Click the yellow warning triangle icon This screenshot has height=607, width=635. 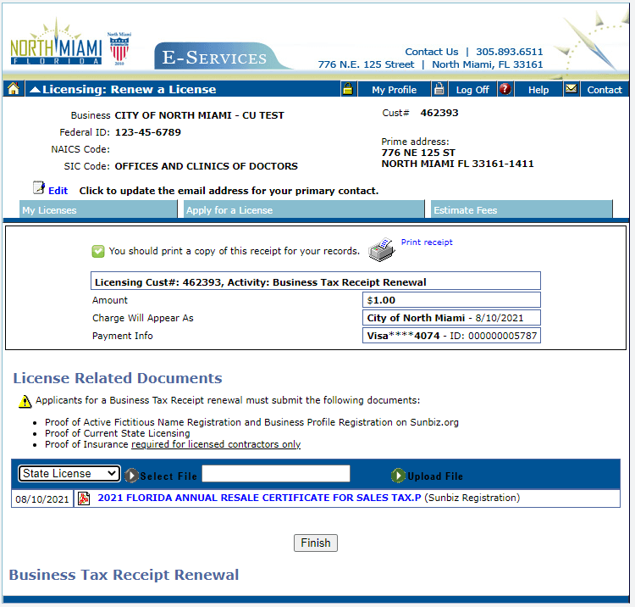coord(25,401)
